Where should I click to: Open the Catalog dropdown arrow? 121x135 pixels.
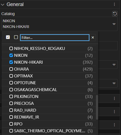(x=114, y=24)
